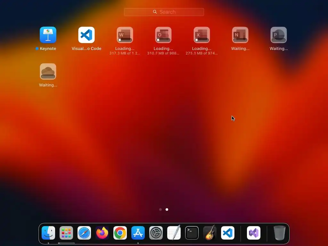Click the waiting OneNote app icon
This screenshot has height=246, width=328.
coord(240,35)
